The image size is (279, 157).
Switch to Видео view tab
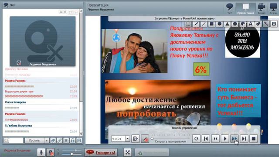(262, 8)
